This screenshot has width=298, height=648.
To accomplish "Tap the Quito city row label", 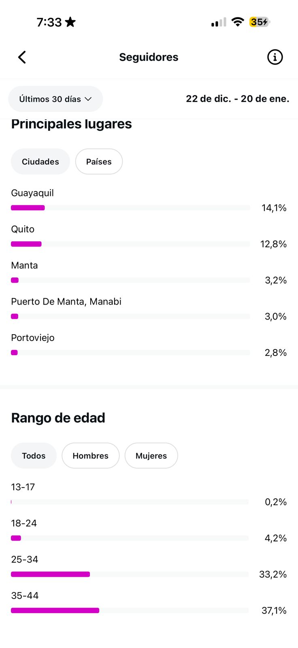I will click(23, 229).
